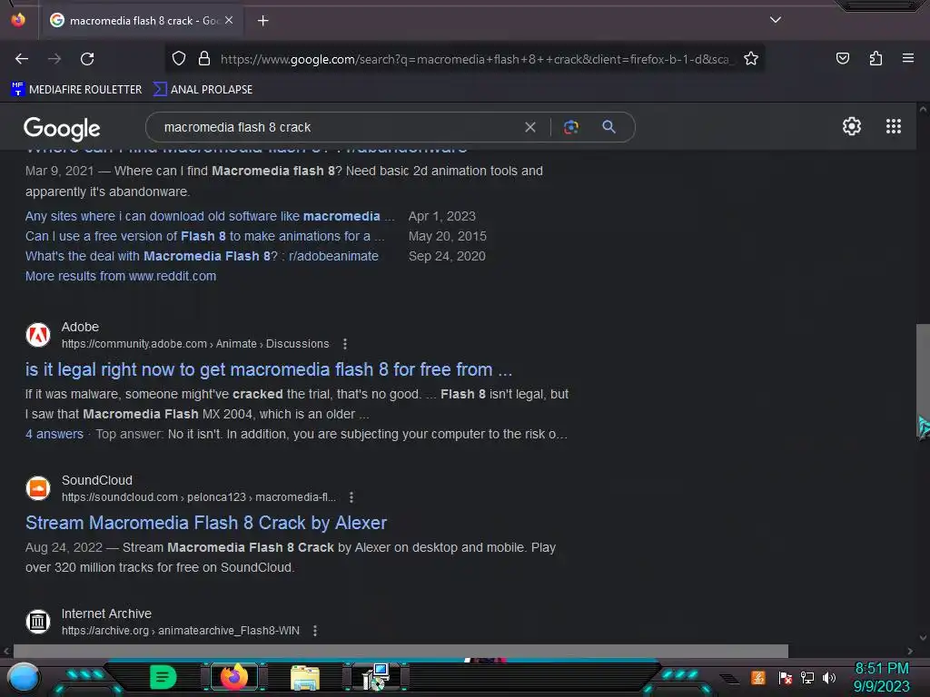
Task: Click the community.adobe.com result URL
Action: 195,344
